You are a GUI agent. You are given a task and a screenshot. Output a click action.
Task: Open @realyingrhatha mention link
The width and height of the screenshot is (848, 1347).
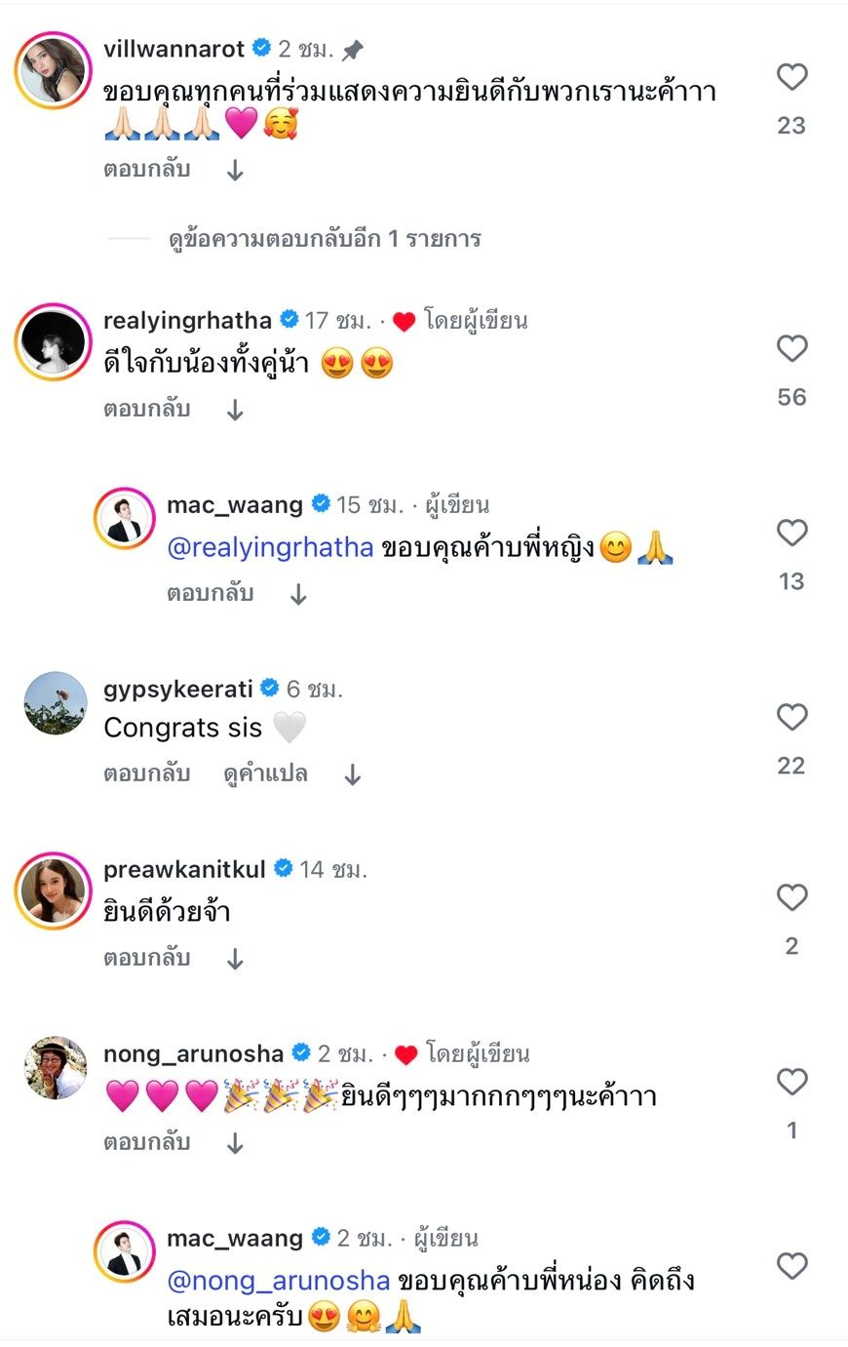[x=270, y=548]
